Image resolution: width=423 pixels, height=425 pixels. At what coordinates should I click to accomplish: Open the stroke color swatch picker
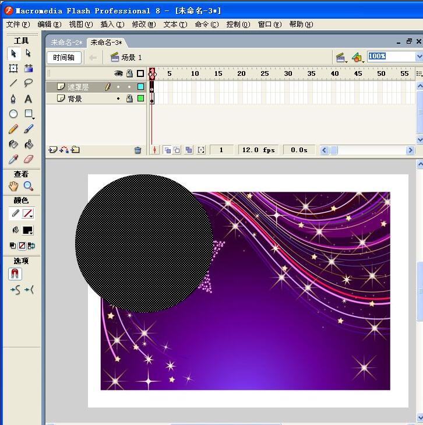[x=27, y=213]
